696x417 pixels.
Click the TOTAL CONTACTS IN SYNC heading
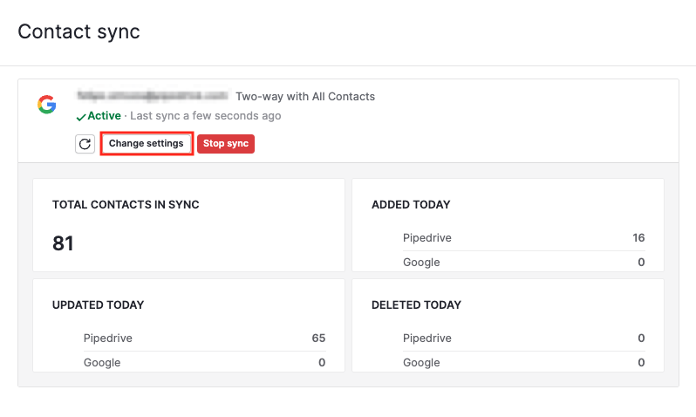tap(126, 205)
